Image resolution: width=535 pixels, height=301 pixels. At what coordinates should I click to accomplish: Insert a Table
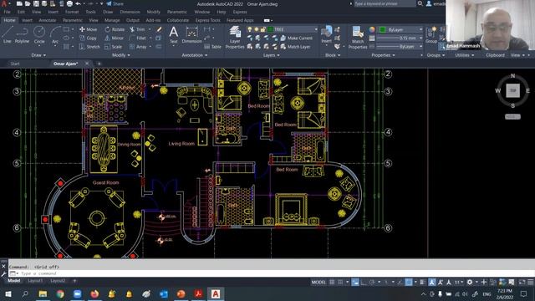pos(212,47)
